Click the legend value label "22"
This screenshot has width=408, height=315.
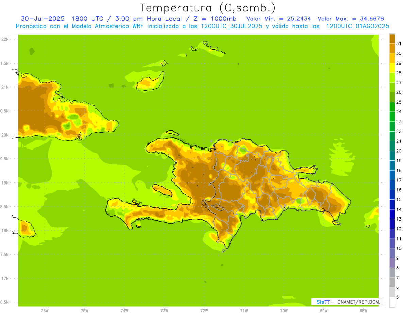point(399,131)
